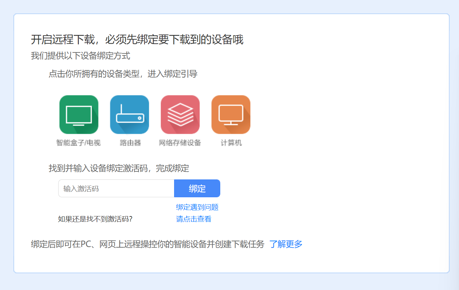Screen dimensions: 459x290
Task: Click the NAS storage icon to start binding
Action: click(x=180, y=114)
